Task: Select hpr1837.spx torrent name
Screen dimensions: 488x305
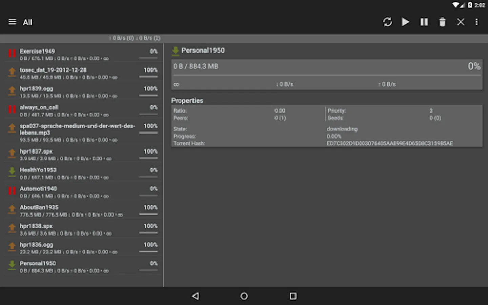Action: 36,151
